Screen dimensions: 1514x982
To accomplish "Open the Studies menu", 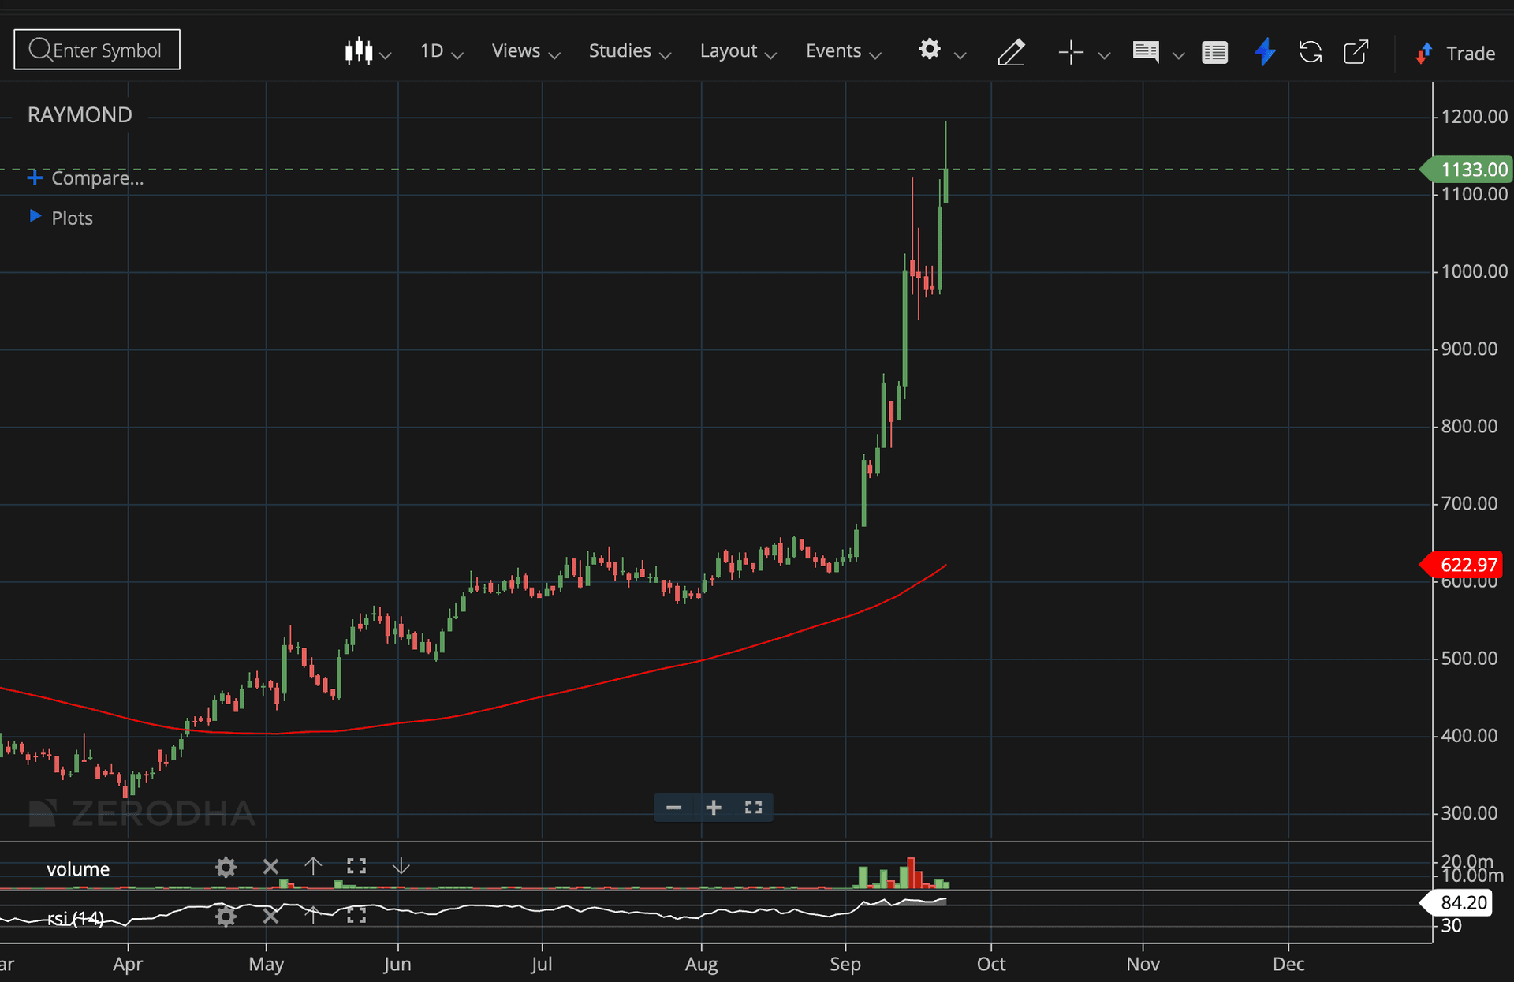I will point(629,51).
